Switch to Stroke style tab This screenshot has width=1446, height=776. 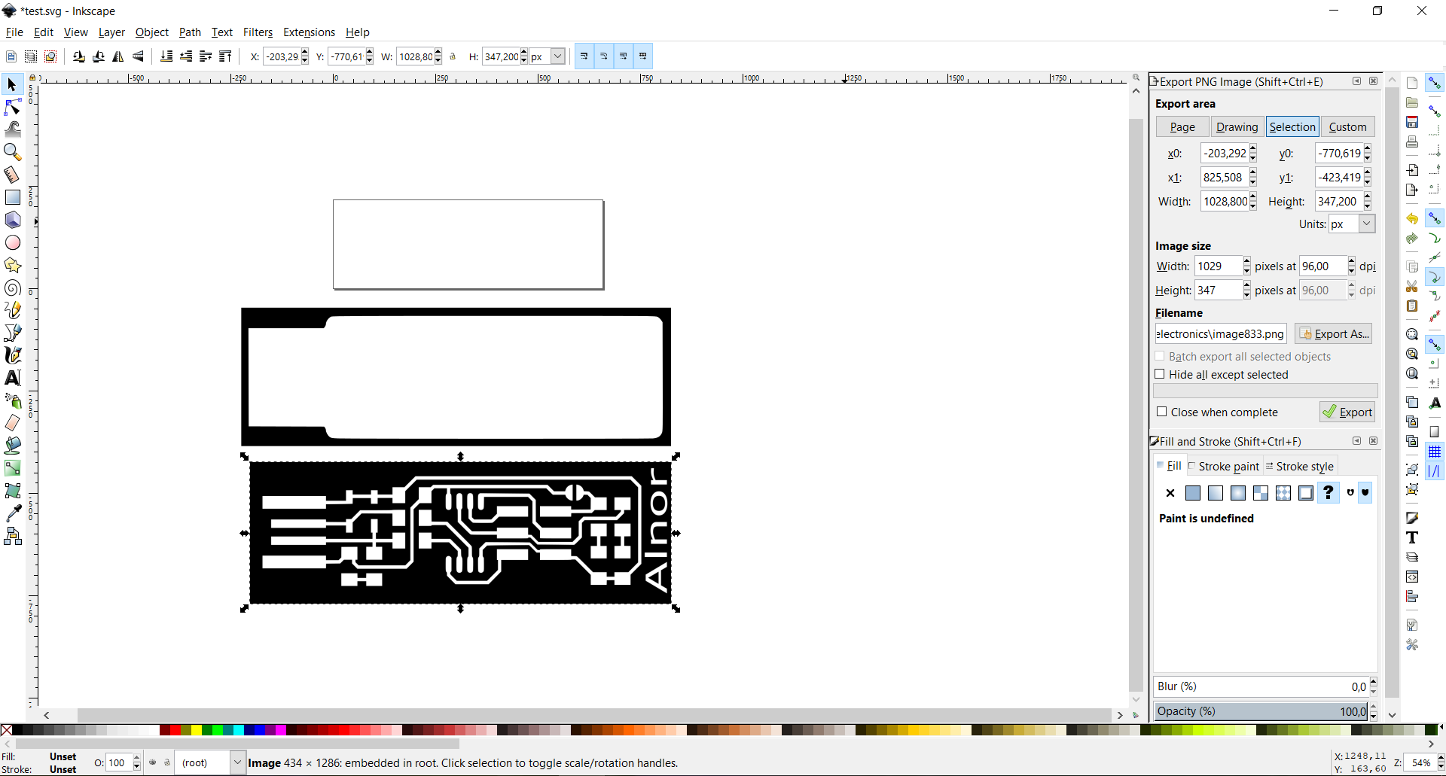[x=1299, y=467]
